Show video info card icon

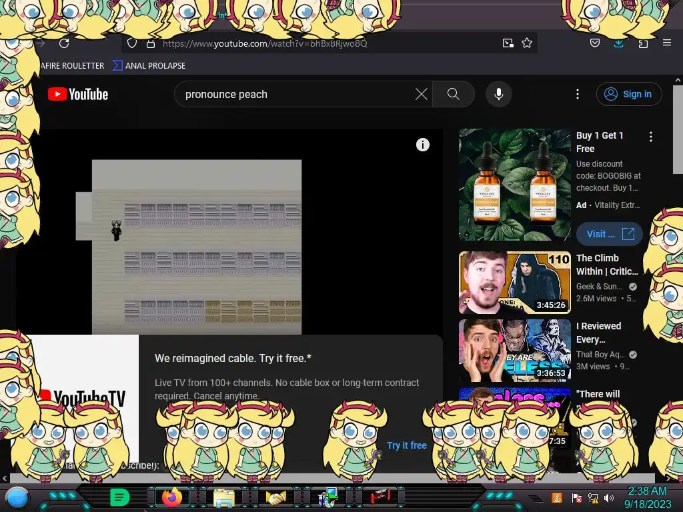(x=422, y=145)
